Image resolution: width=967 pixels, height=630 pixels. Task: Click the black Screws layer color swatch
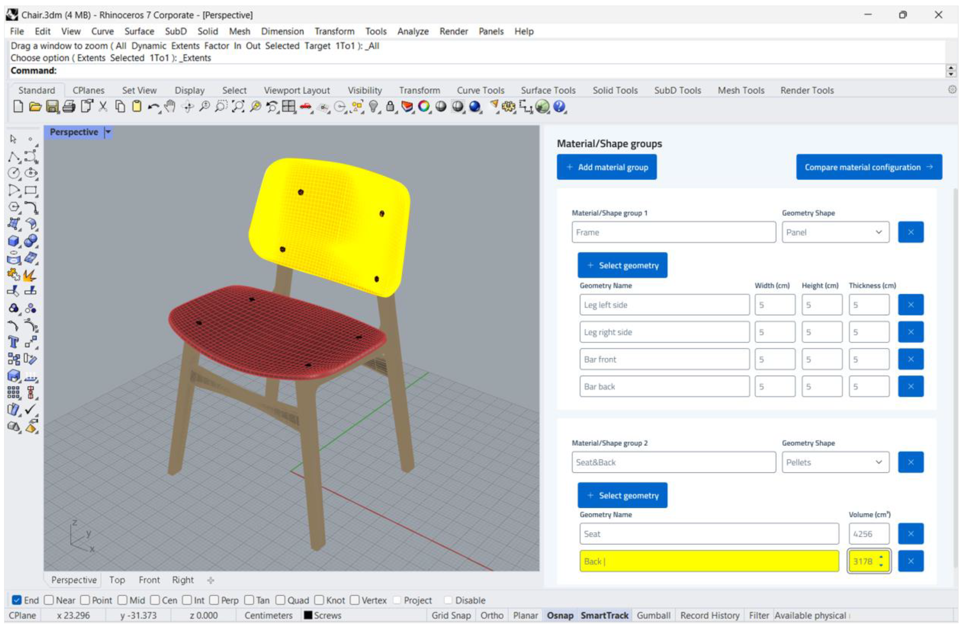(308, 615)
